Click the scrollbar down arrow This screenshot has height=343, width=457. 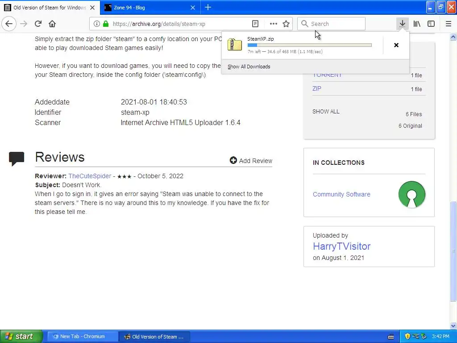pos(453,326)
